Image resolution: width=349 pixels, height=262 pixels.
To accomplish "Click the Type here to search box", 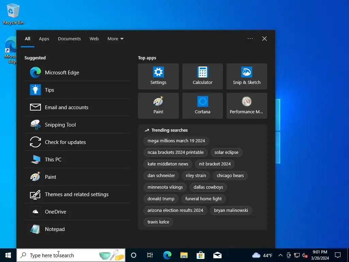I will pos(71,255).
